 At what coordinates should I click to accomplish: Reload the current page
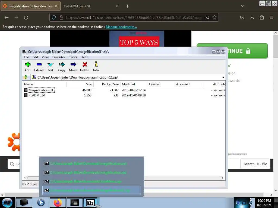tap(26, 18)
